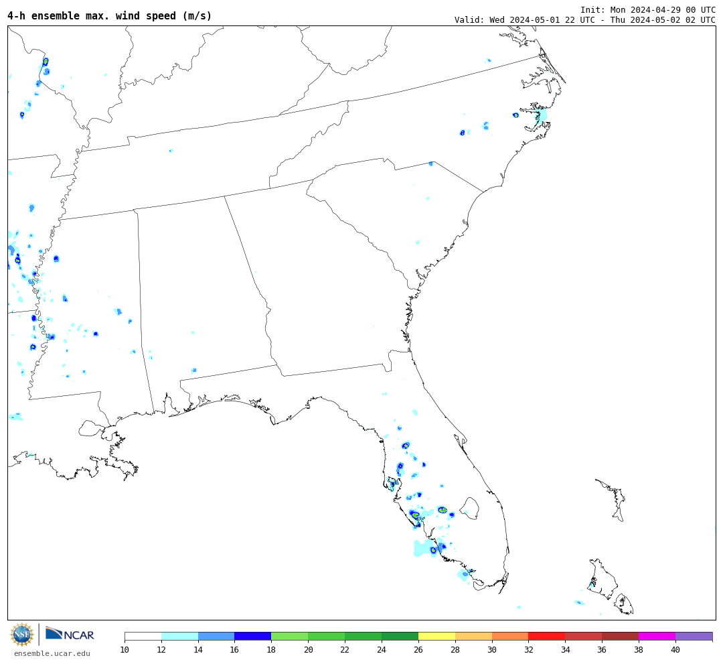Screen dimensions: 723x662
Task: Click the colorbar tick label 20
Action: click(308, 650)
